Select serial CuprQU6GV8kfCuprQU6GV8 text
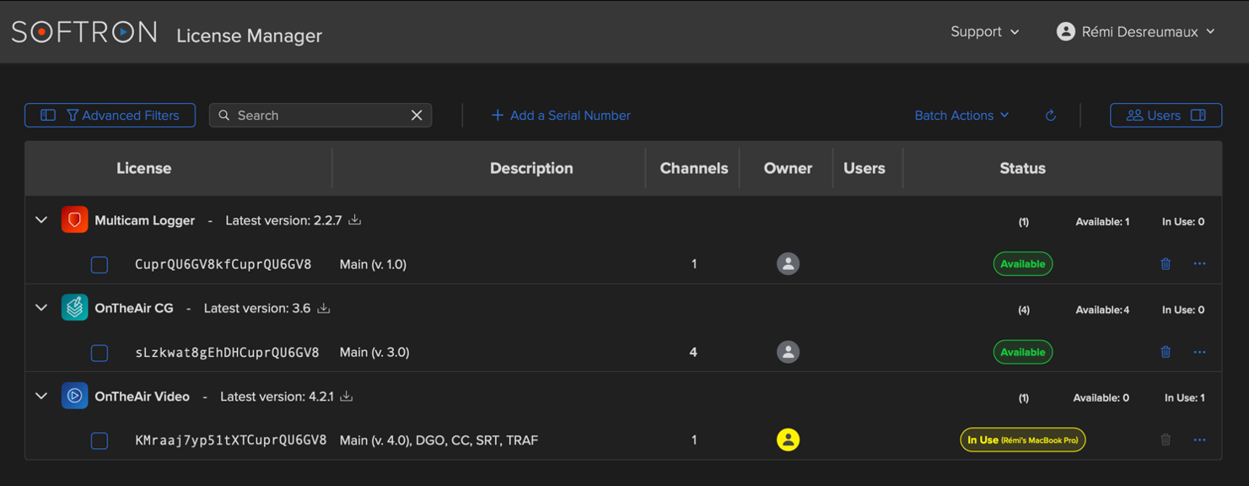The width and height of the screenshot is (1249, 486). coord(223,264)
